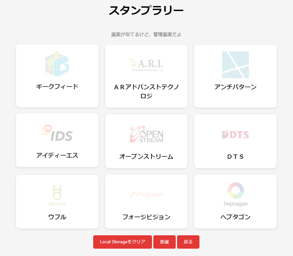The height and width of the screenshot is (256, 293).
Task: Click the Geekfeed cube logo icon
Action: coord(57,65)
